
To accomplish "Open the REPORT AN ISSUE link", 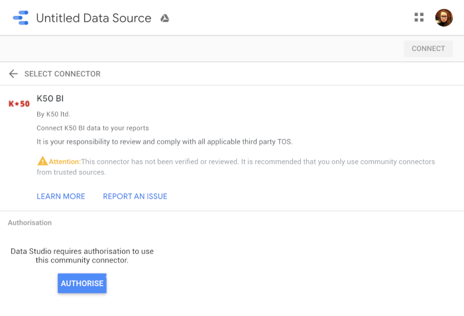I will point(135,196).
